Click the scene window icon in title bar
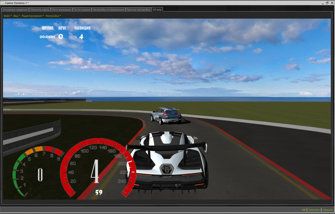Viewport: 335px width, 214px height. (x=2, y=3)
